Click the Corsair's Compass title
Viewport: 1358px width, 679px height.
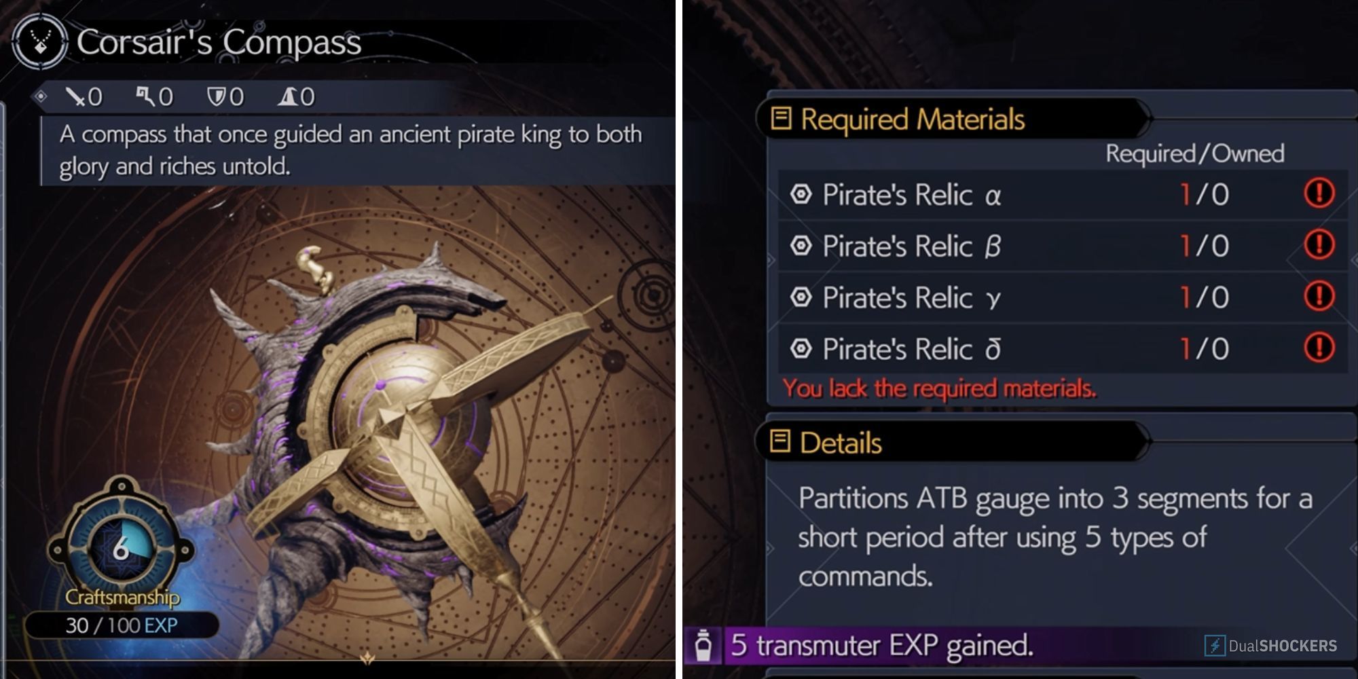(219, 42)
